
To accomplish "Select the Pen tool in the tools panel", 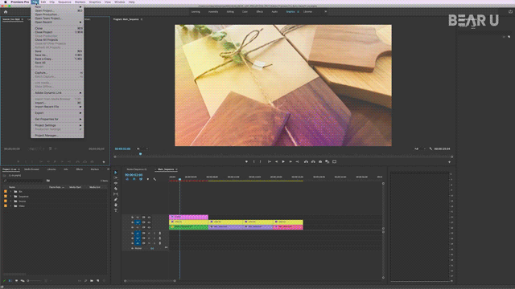I will pyautogui.click(x=116, y=200).
